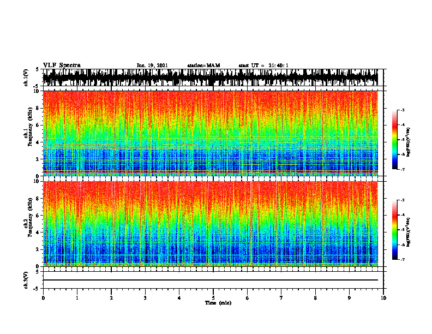Image resolution: width=432 pixels, height=334 pixels.
Task: Click the "-7" tick on the ch.2 colorbar
Action: (x=403, y=259)
